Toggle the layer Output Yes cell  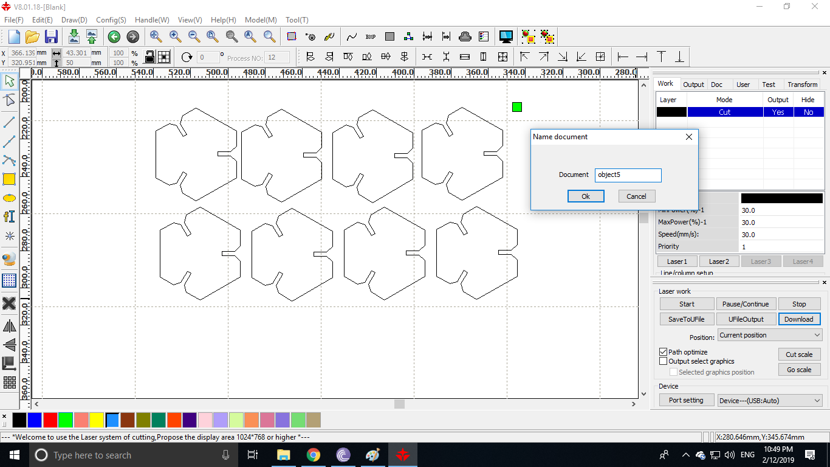tap(778, 112)
